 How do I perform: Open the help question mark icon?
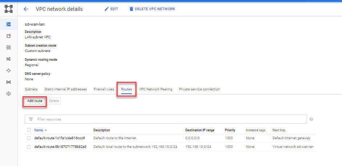pyautogui.click(x=312, y=119)
